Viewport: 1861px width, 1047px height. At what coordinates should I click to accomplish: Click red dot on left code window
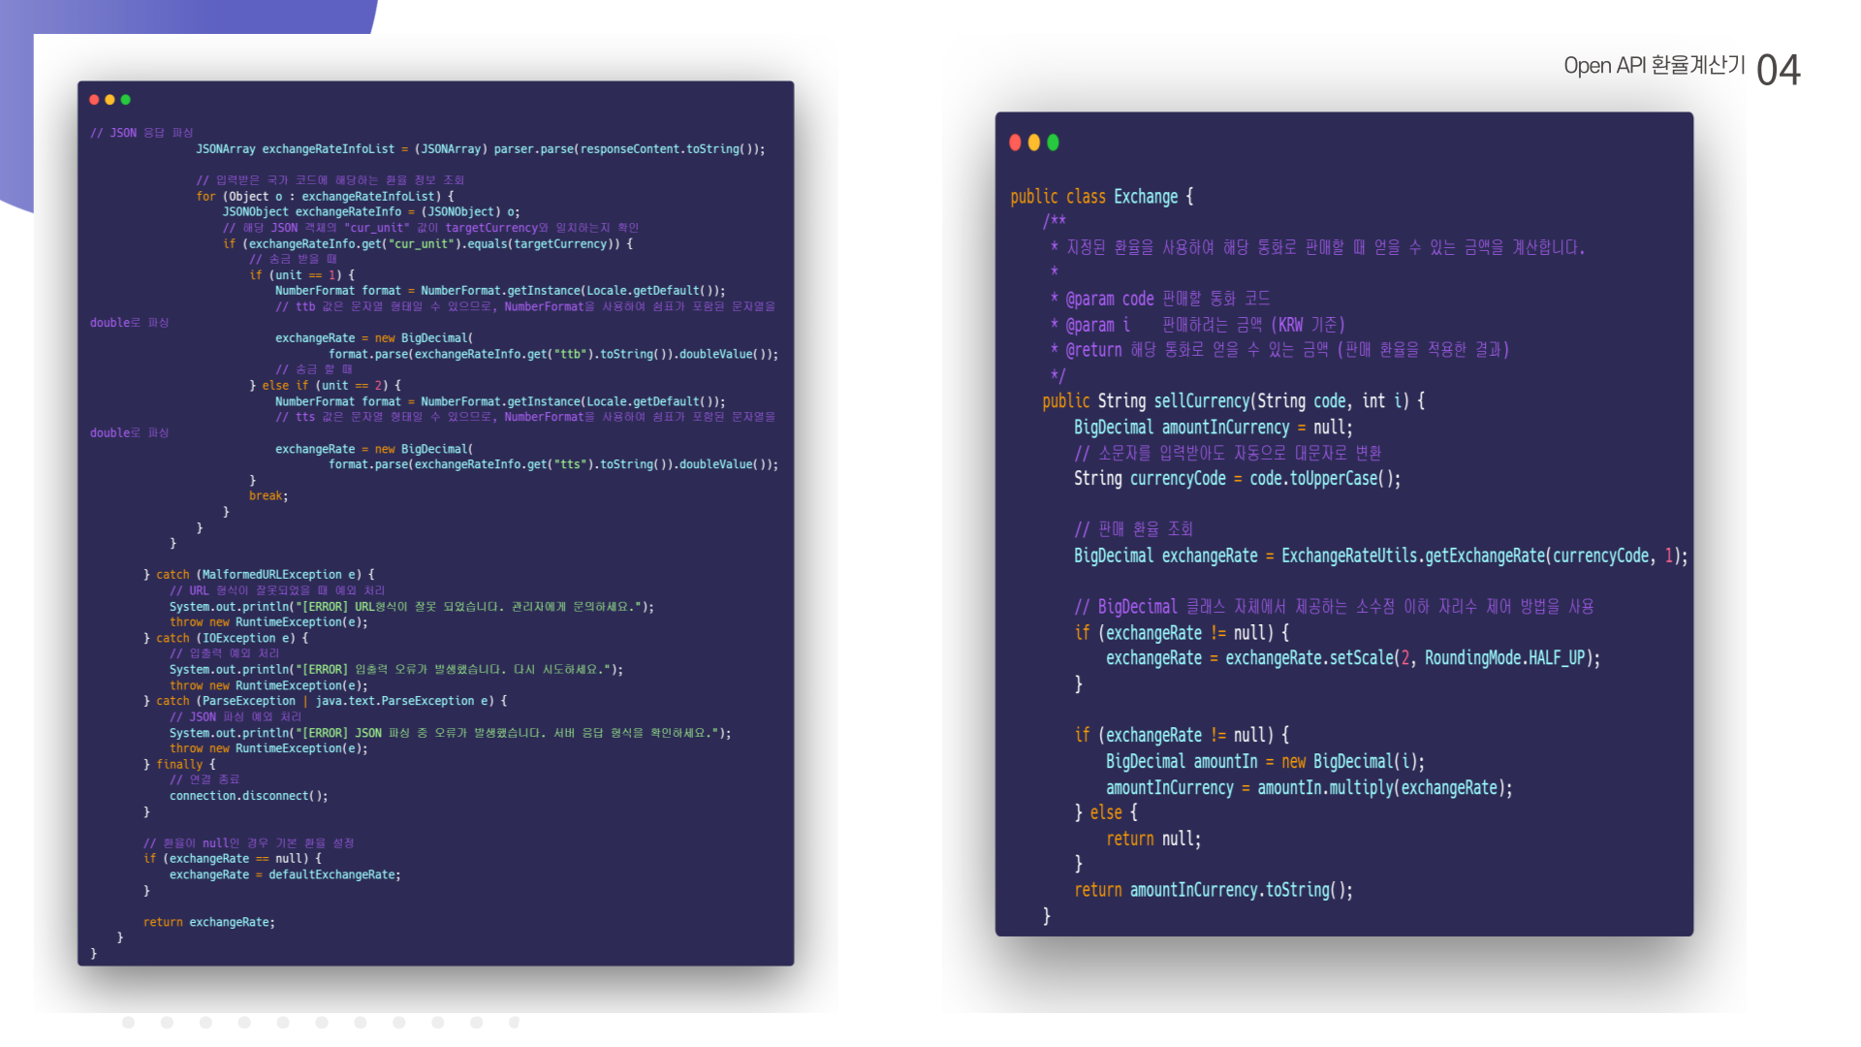[94, 100]
